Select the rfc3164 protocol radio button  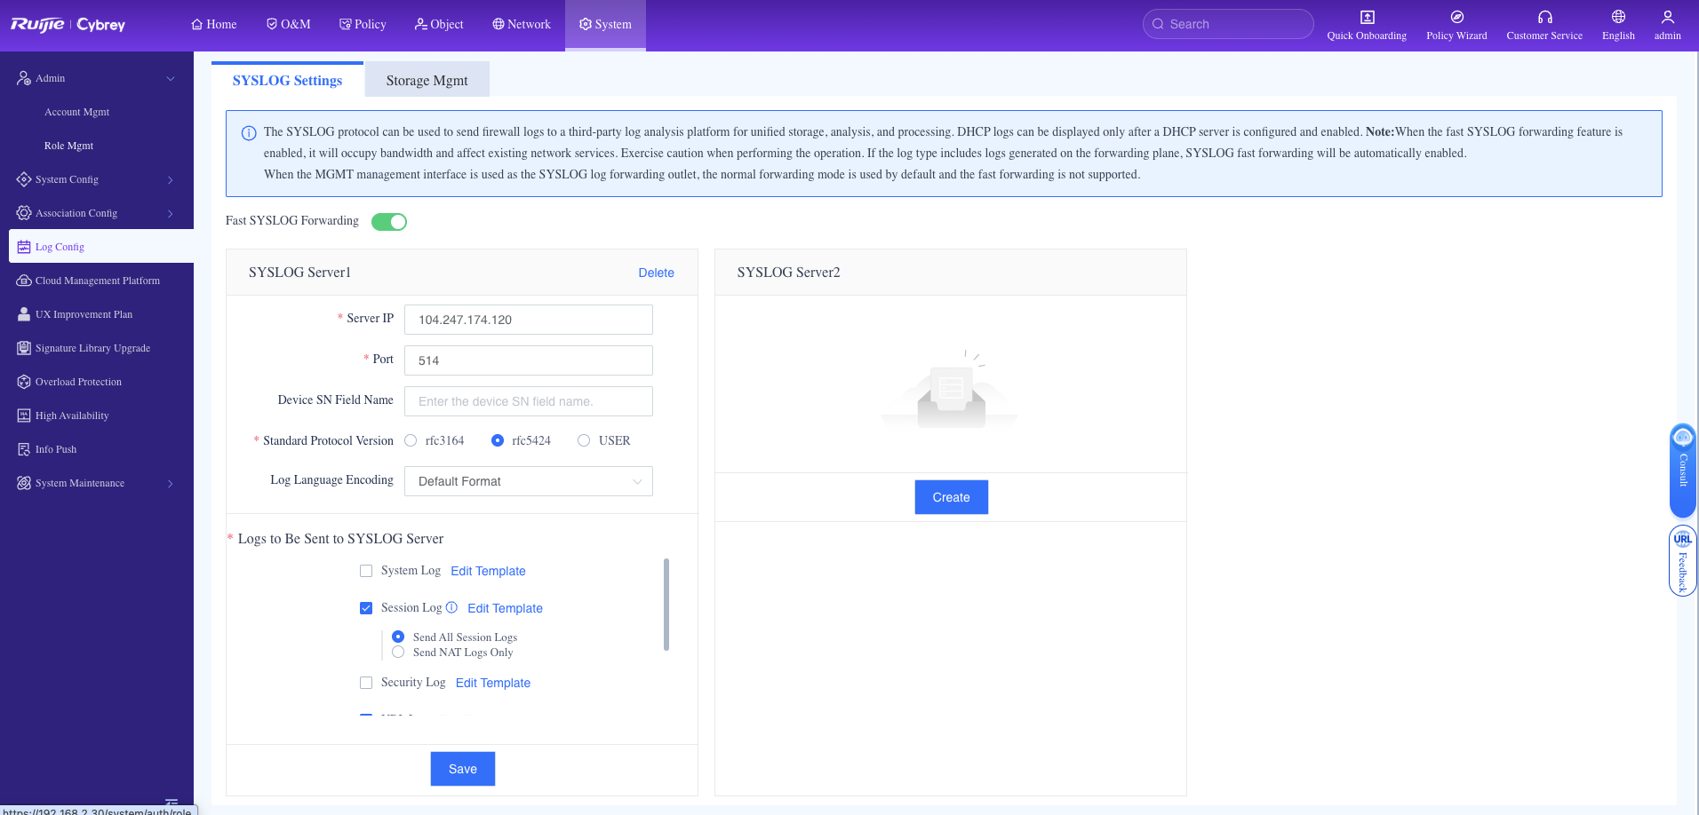411,440
